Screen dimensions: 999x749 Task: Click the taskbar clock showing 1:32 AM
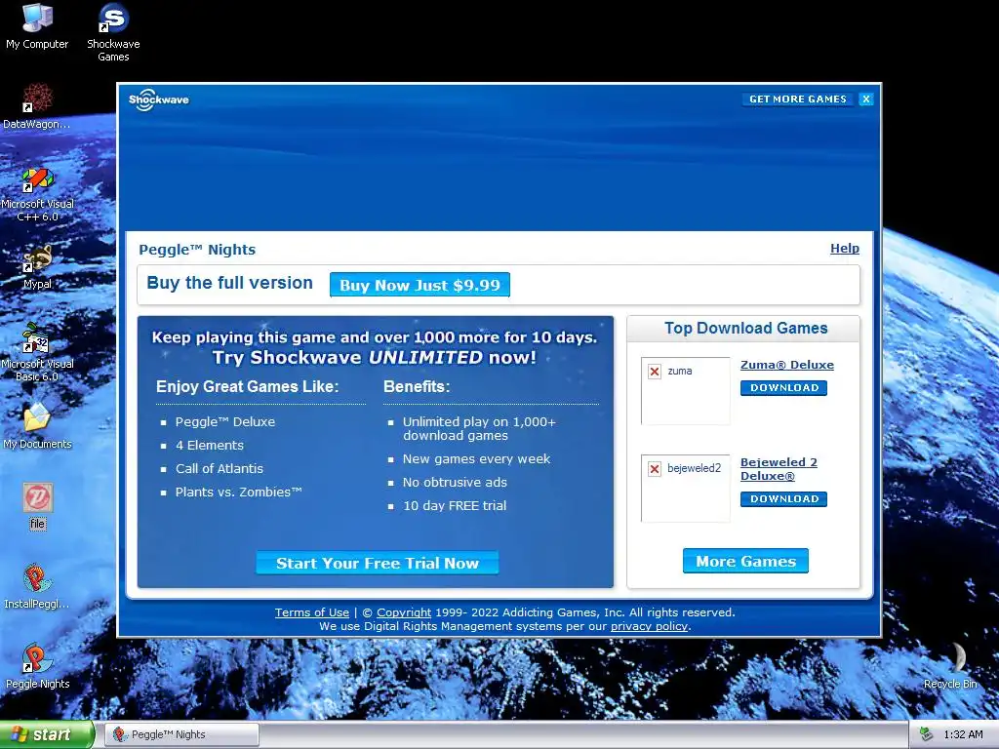click(963, 735)
